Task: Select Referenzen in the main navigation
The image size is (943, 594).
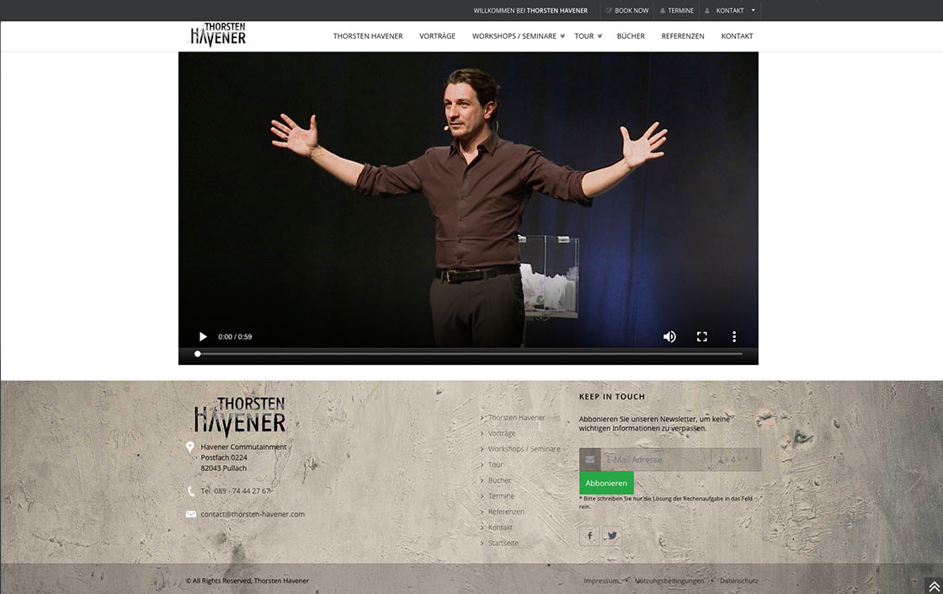Action: [683, 36]
